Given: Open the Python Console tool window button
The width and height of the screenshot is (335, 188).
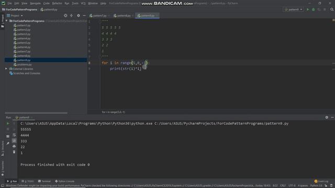Looking at the screenshot, I should [x=64, y=181].
